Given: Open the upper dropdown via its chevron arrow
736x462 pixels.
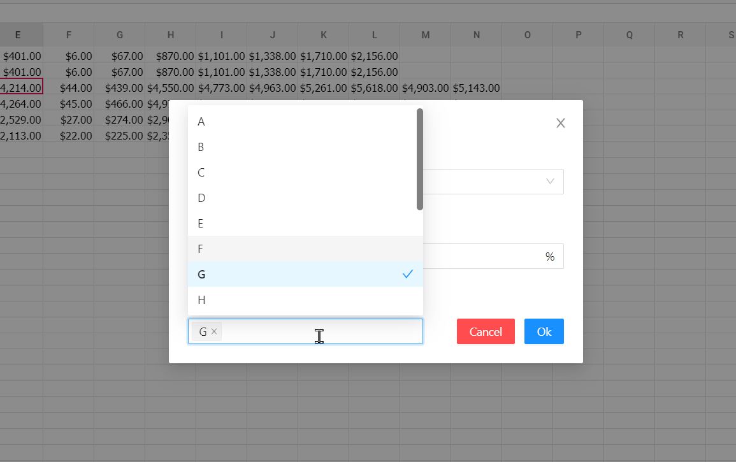Looking at the screenshot, I should point(549,182).
